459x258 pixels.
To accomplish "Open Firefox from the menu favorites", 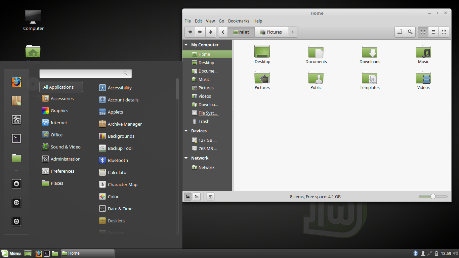I will coord(16,82).
